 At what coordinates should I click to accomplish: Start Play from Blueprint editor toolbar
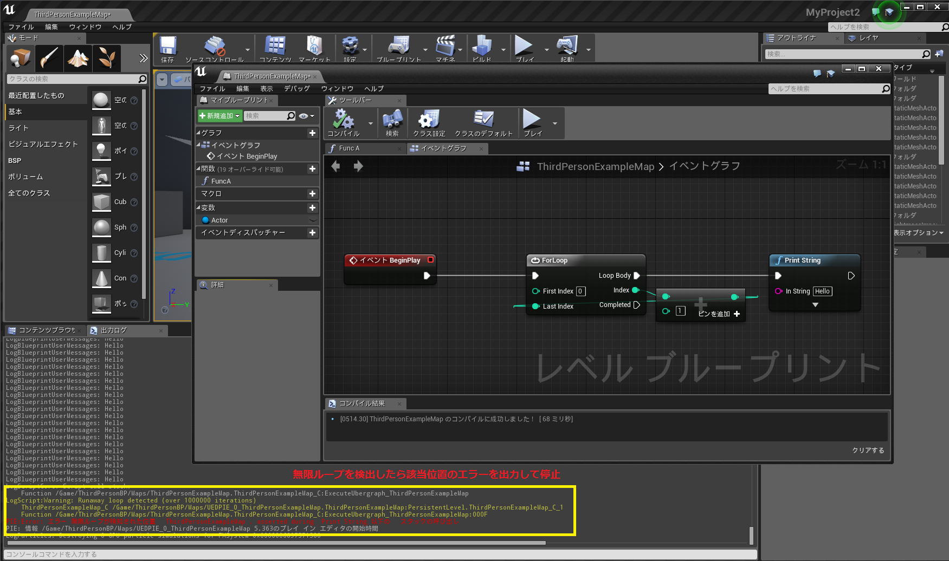point(532,123)
